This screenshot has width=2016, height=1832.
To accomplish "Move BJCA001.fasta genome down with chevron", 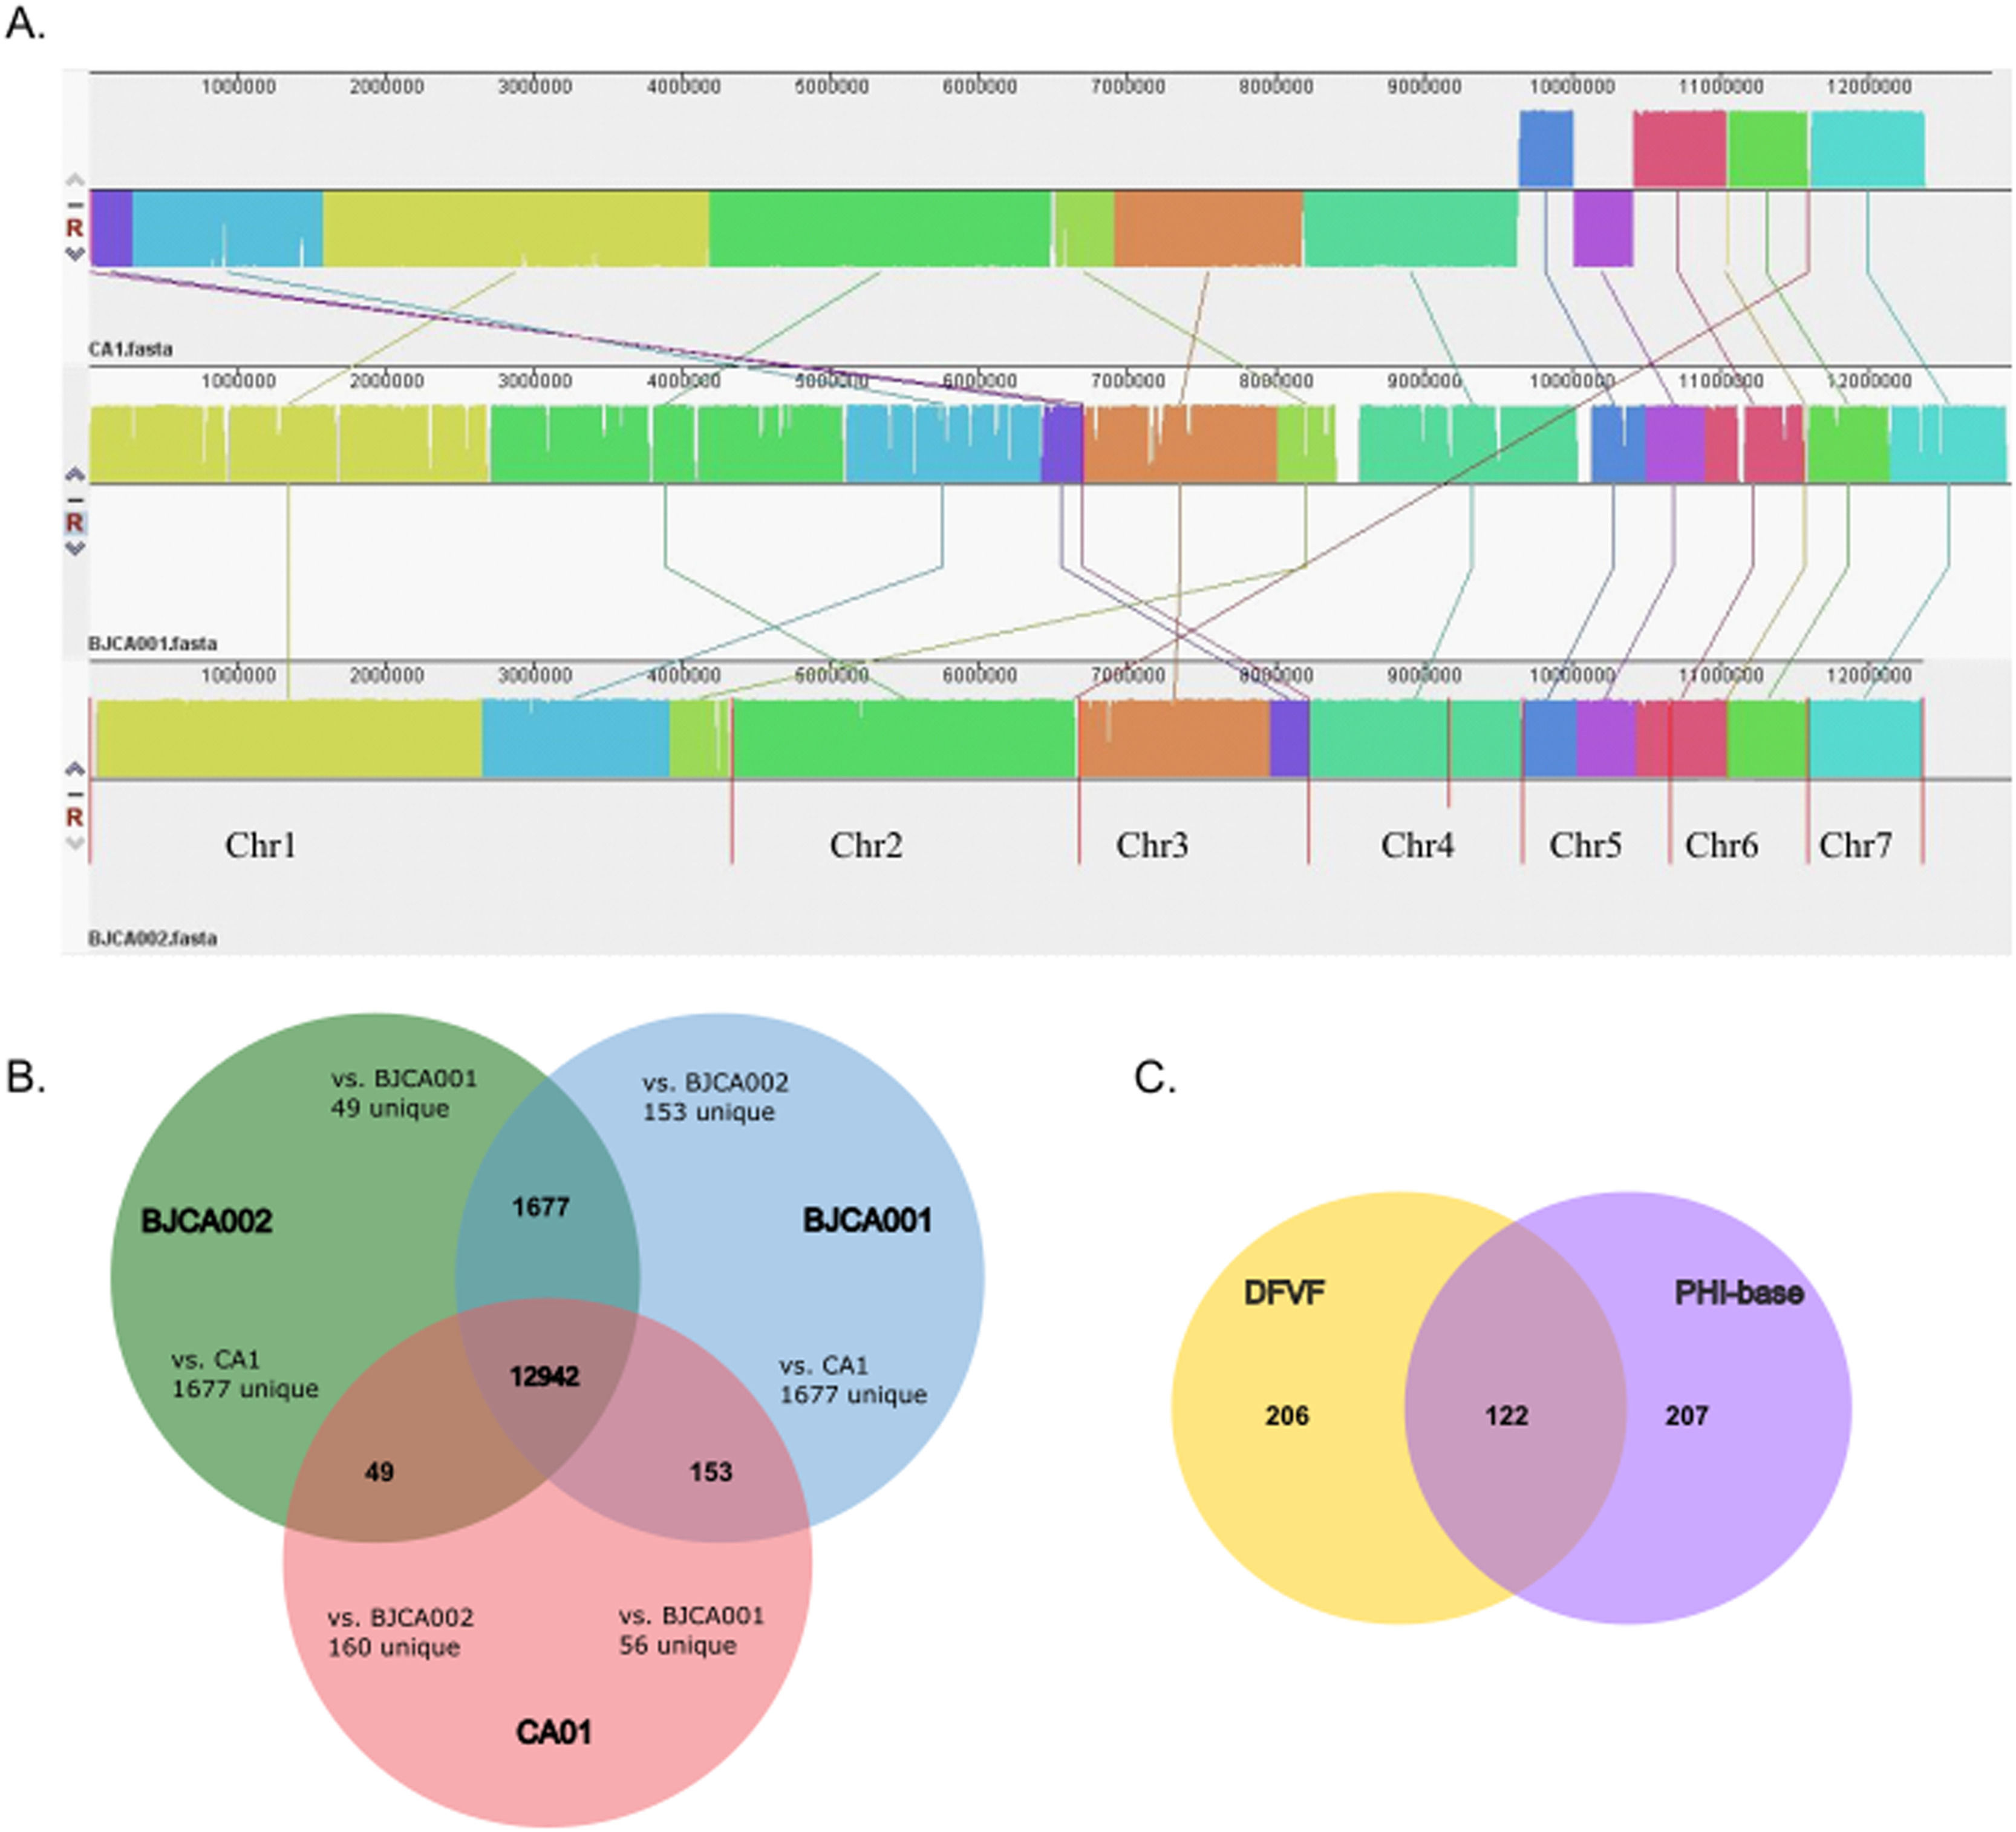I will pos(75,548).
